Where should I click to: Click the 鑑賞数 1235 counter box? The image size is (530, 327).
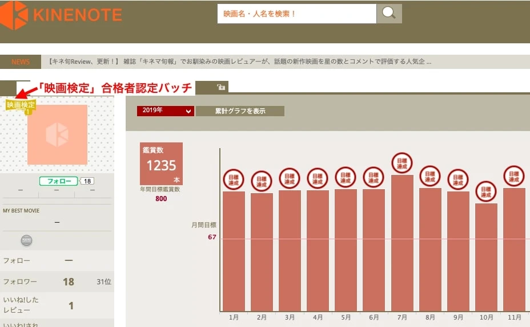[161, 163]
